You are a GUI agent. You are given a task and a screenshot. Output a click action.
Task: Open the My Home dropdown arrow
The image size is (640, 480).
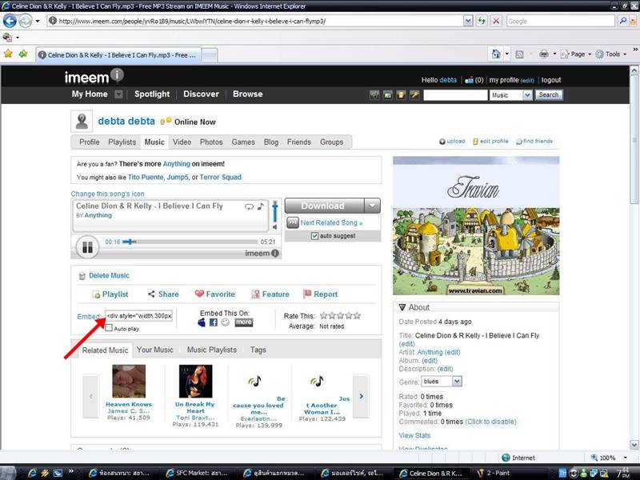pos(118,94)
